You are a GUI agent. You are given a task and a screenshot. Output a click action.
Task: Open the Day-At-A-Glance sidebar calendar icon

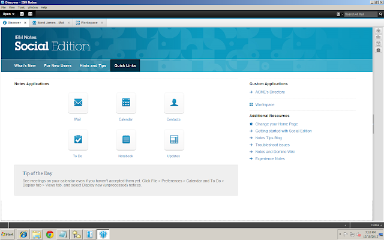coord(379,44)
